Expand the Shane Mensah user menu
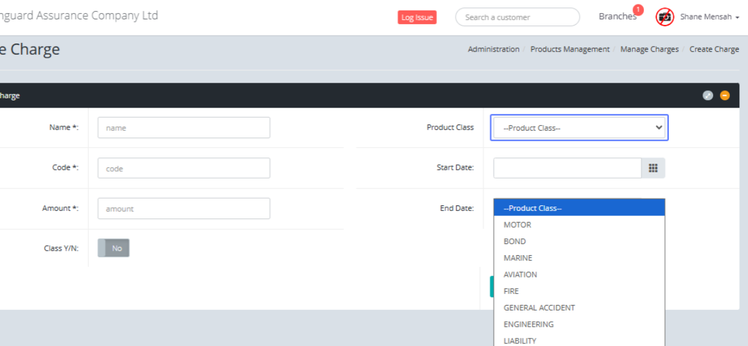 709,17
